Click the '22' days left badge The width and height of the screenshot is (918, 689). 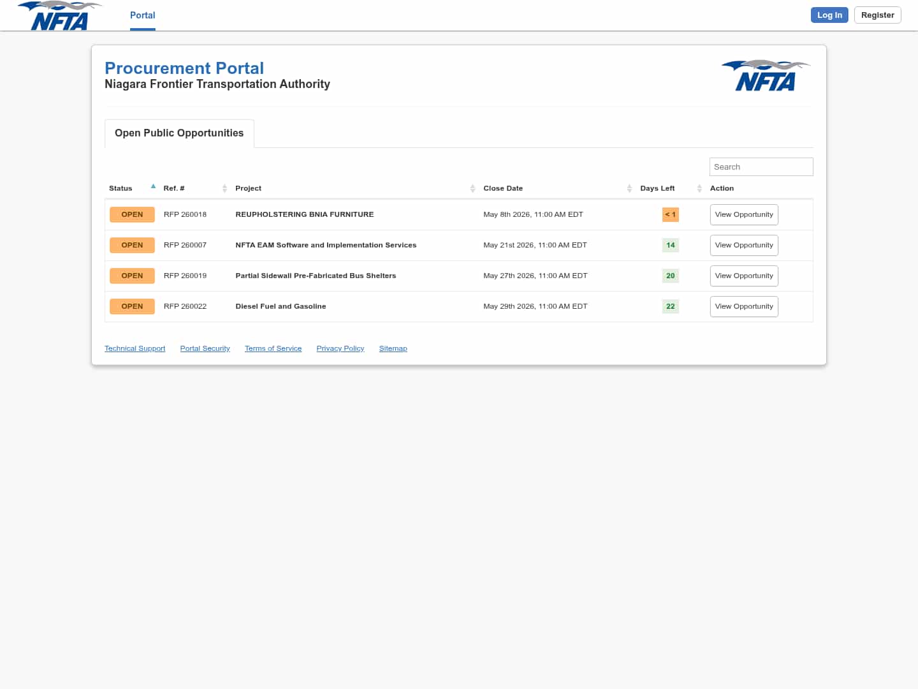coord(671,307)
